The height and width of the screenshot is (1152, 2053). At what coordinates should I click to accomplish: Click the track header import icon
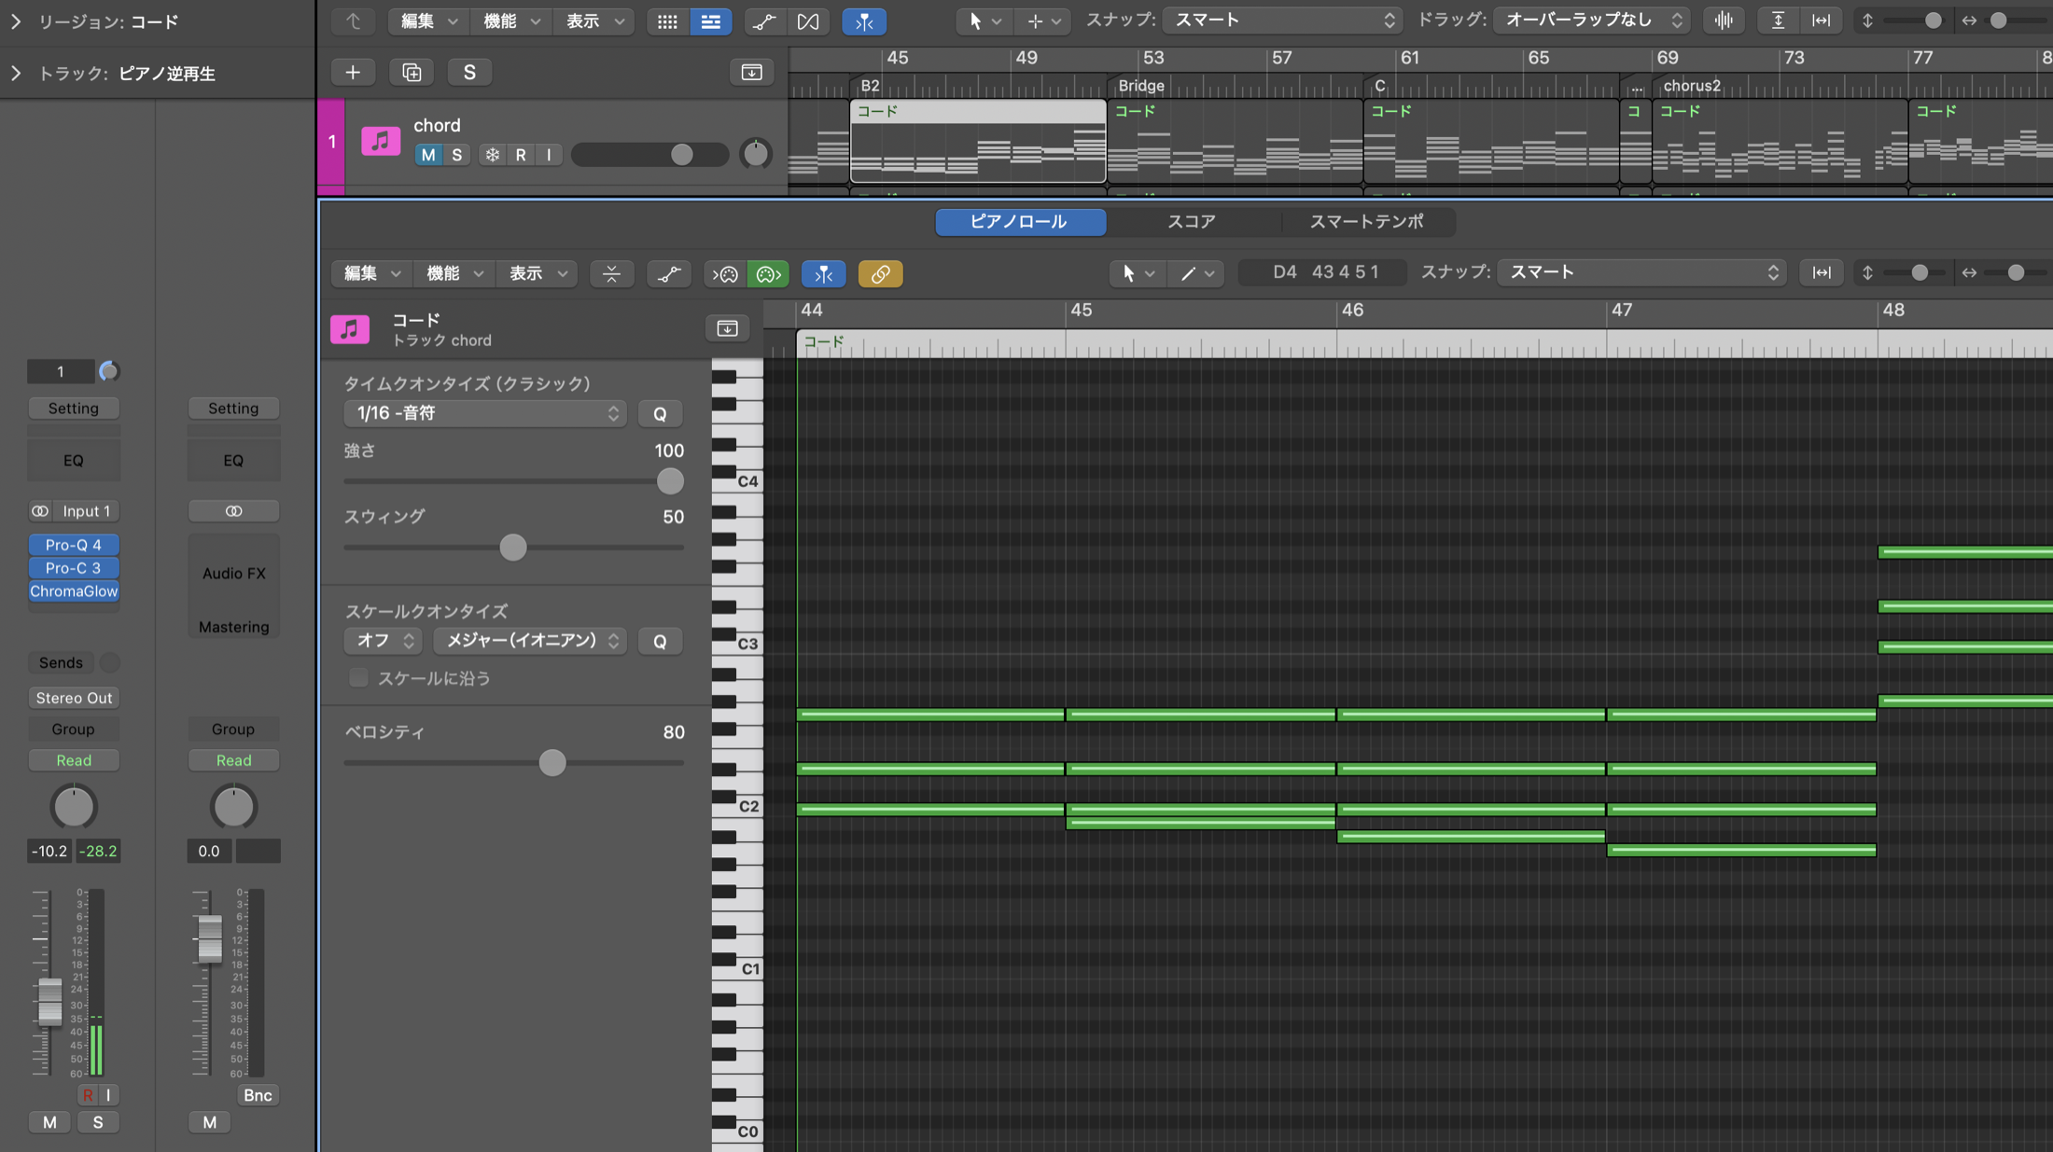[751, 72]
